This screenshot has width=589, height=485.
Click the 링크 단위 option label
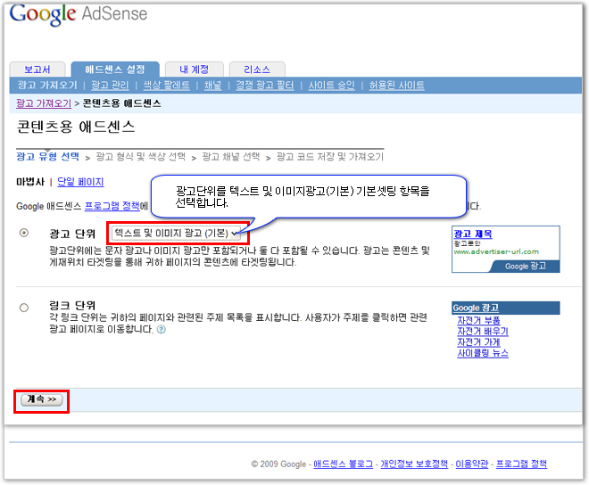coord(72,305)
